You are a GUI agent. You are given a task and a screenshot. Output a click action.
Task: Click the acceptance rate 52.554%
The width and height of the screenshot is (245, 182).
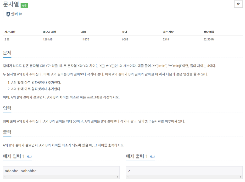click(209, 39)
